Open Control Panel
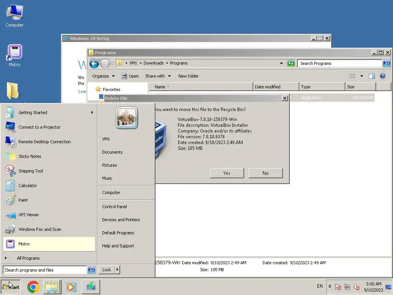The height and width of the screenshot is (295, 393). (114, 206)
